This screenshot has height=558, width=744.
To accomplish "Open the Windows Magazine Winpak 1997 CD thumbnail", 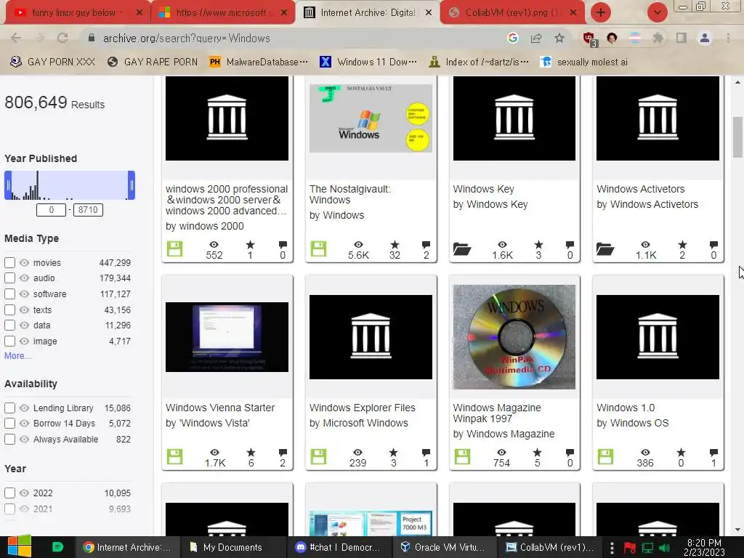I will [514, 337].
